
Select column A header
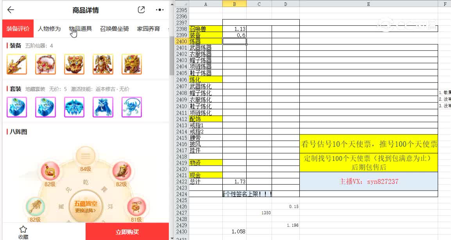206,4
